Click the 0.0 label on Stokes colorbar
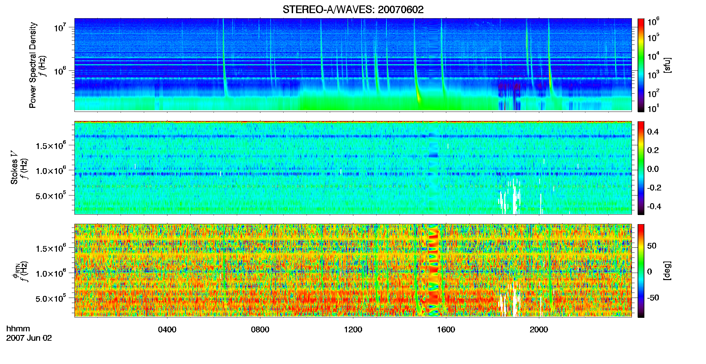 click(653, 169)
